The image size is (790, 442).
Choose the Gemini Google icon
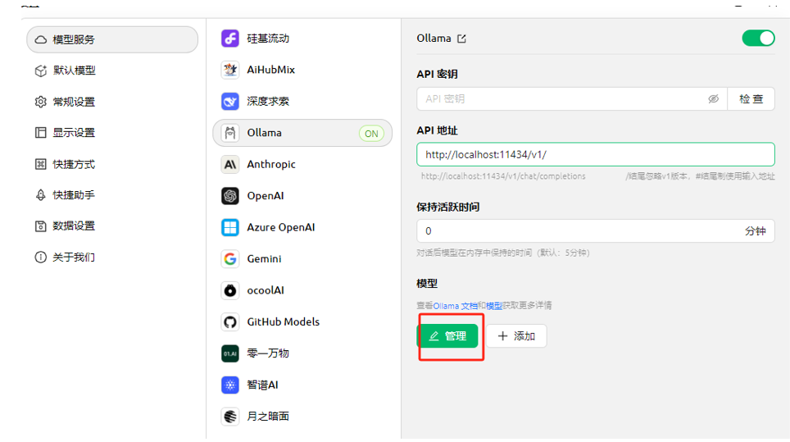pos(230,258)
